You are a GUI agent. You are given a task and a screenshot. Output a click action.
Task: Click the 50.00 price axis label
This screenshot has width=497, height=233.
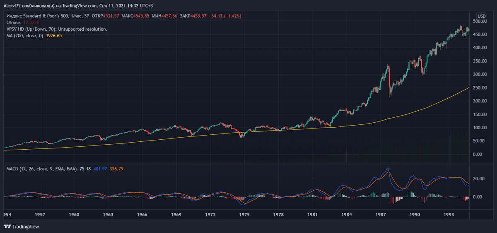click(x=480, y=141)
